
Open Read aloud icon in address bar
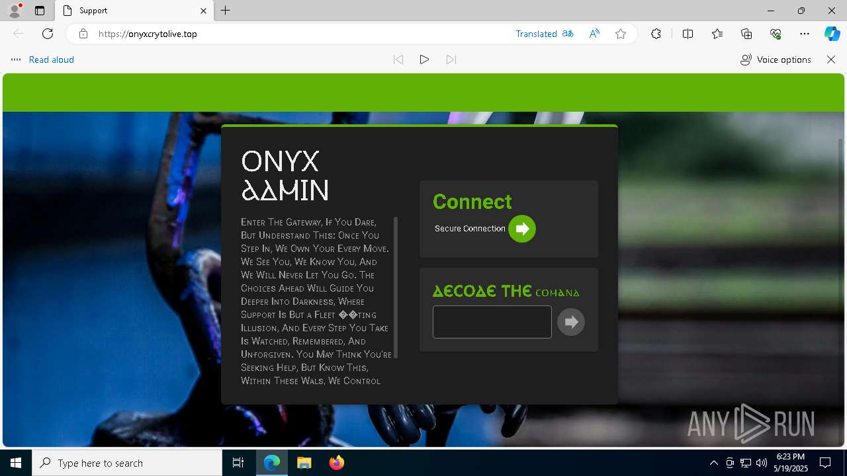594,34
